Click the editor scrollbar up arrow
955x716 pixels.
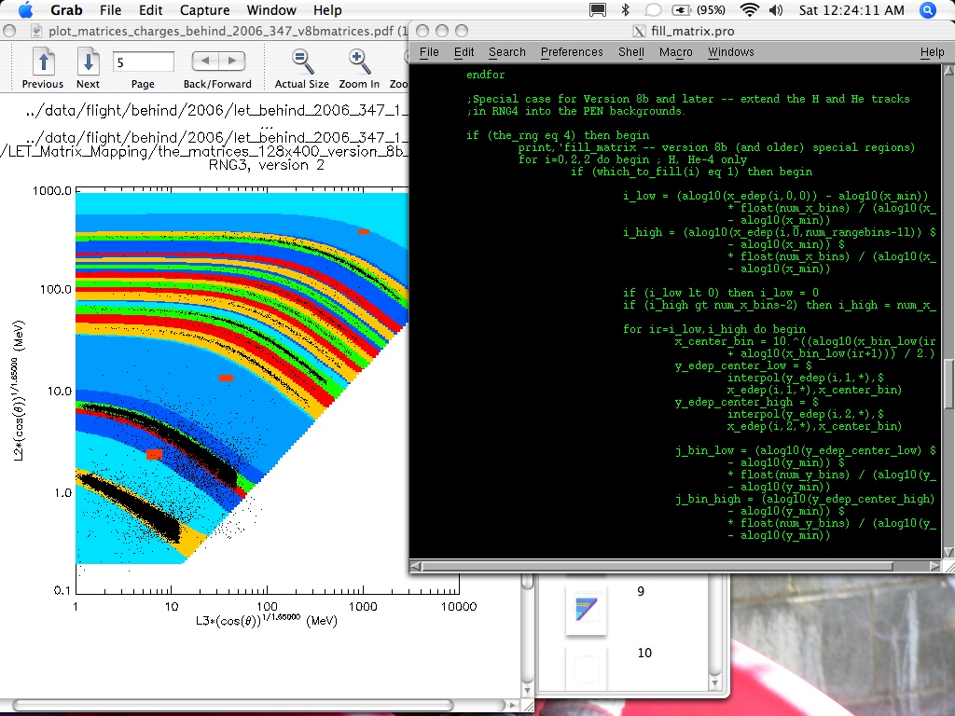click(948, 69)
